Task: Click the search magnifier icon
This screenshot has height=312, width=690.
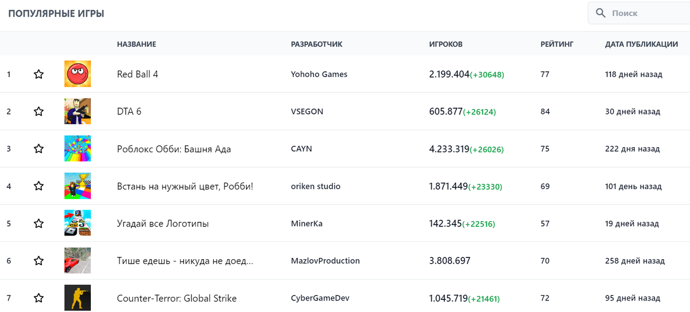Action: [x=601, y=13]
